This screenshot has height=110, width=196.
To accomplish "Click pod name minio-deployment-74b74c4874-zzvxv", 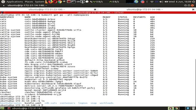I will click(x=50, y=67).
